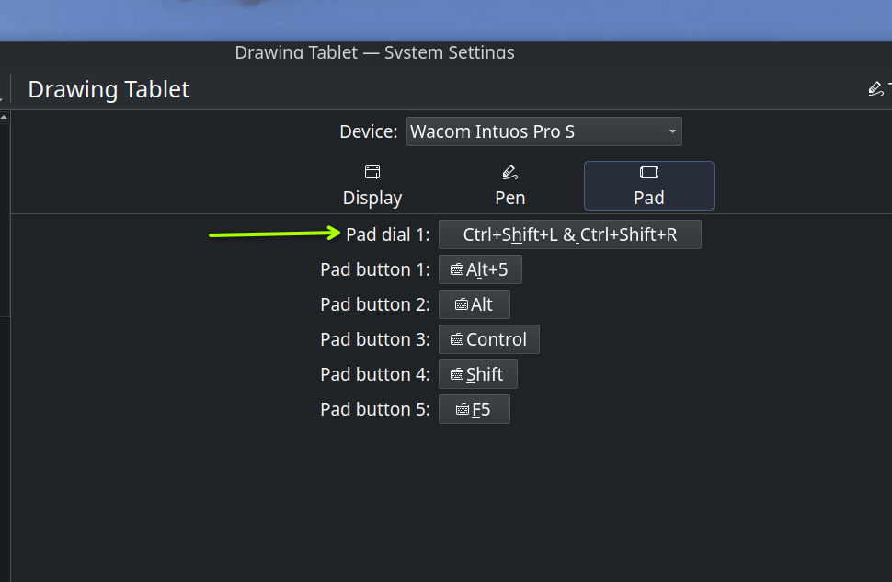Viewport: 892px width, 582px height.
Task: Click keyboard icon on the F5 button
Action: pyautogui.click(x=463, y=410)
